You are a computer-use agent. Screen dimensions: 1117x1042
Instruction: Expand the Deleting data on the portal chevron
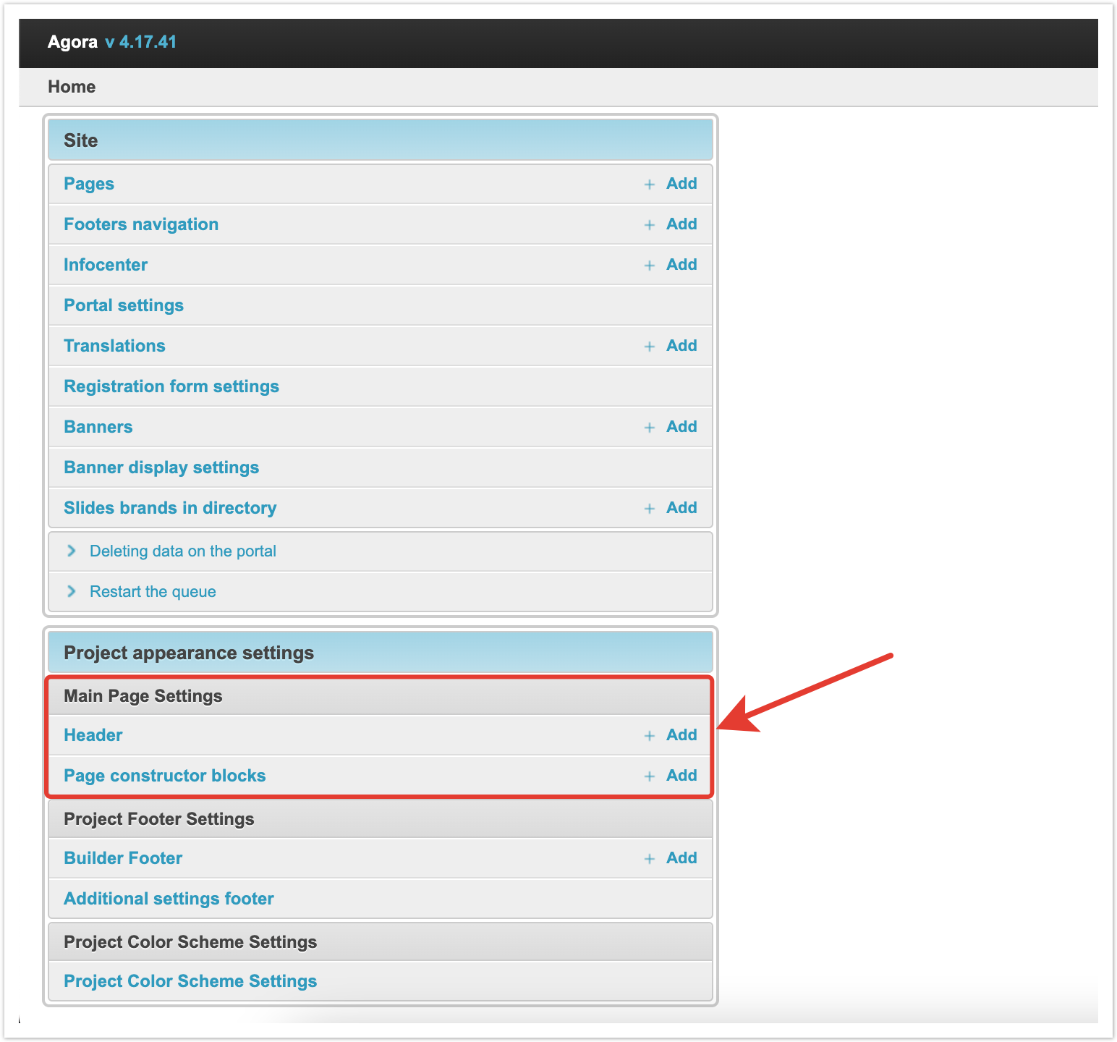[x=72, y=551]
